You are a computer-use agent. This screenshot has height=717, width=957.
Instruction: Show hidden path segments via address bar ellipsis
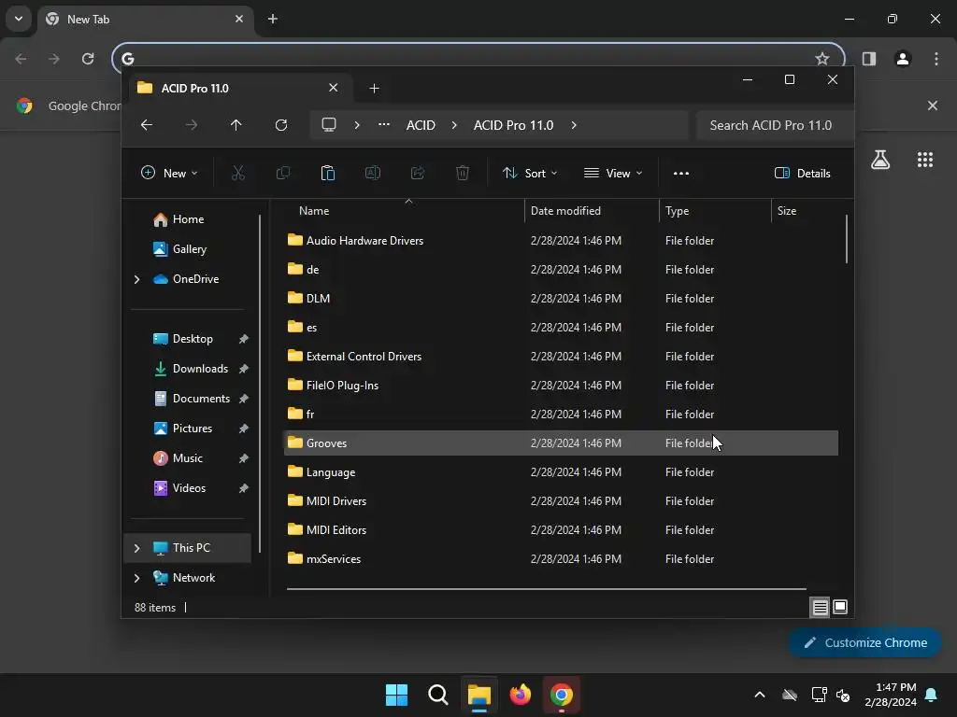click(x=384, y=124)
